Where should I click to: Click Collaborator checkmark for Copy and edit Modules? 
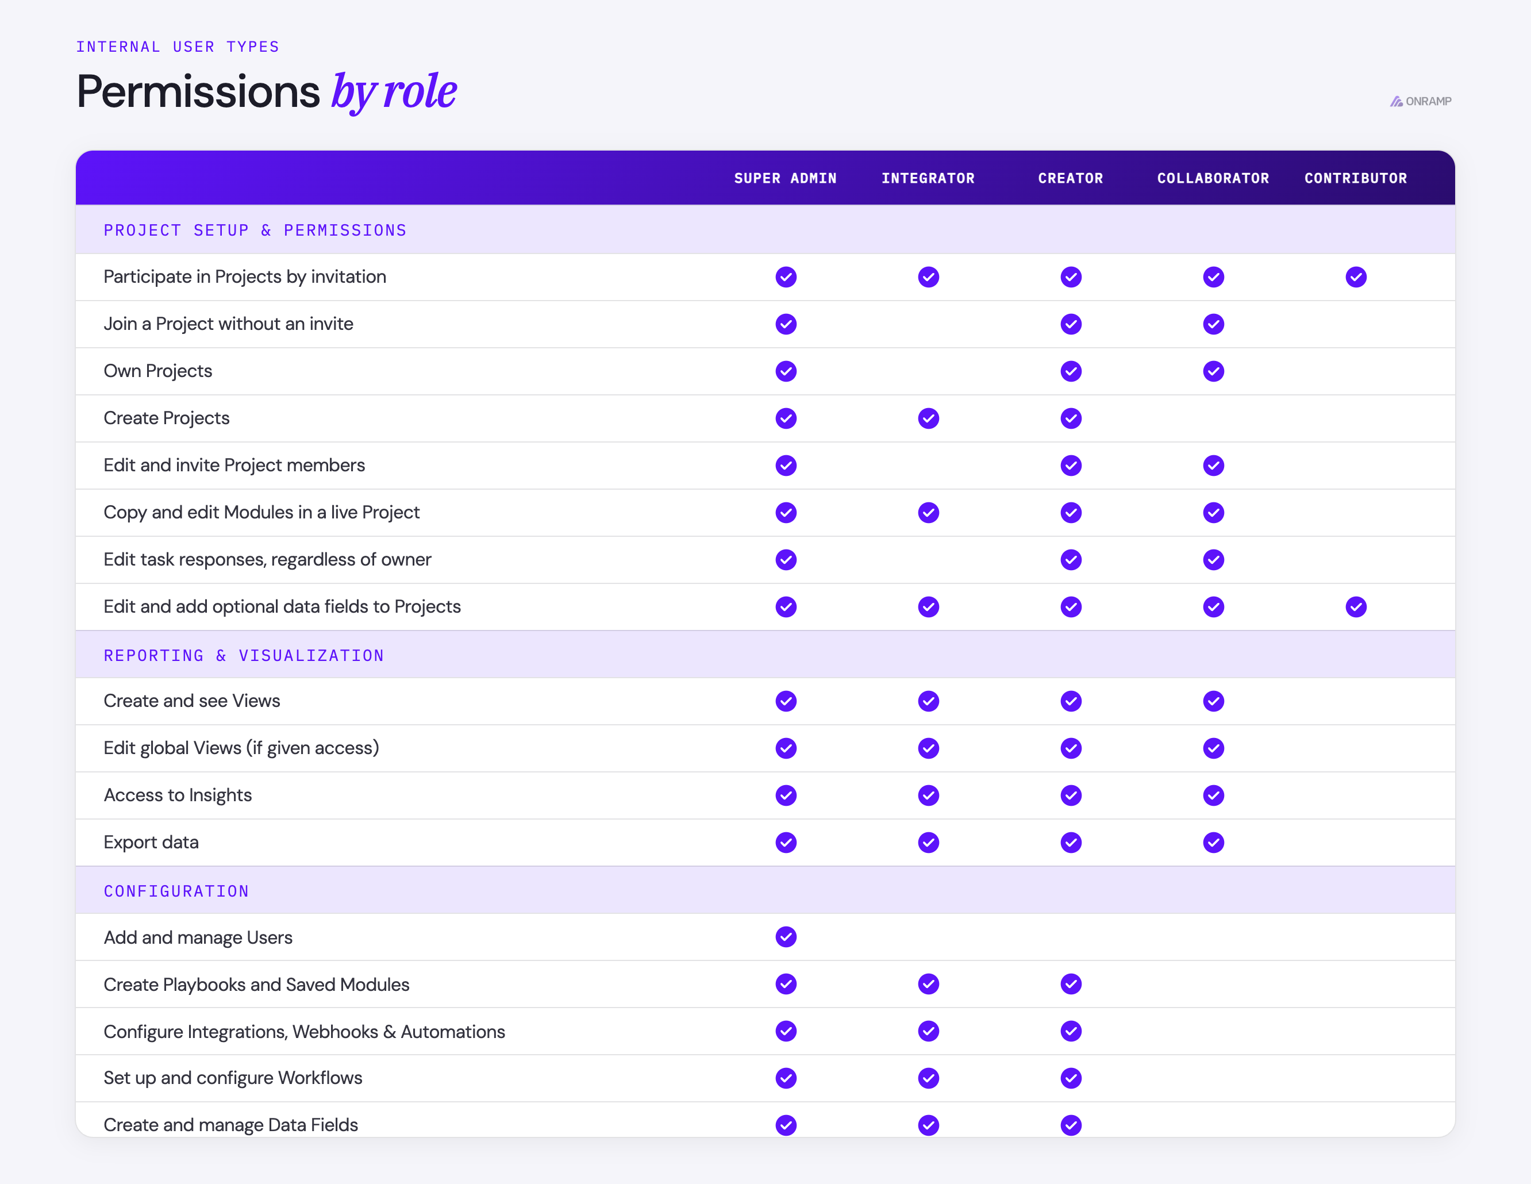(1213, 513)
